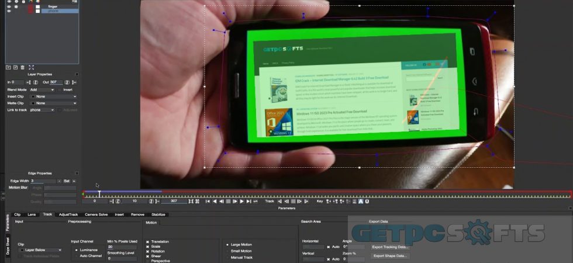Track backward one frame button
573x263 pixels.
click(x=286, y=201)
